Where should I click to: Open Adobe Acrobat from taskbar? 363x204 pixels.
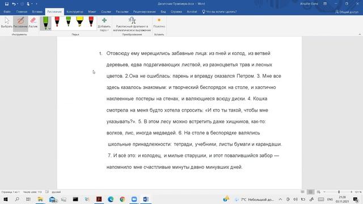(99, 199)
